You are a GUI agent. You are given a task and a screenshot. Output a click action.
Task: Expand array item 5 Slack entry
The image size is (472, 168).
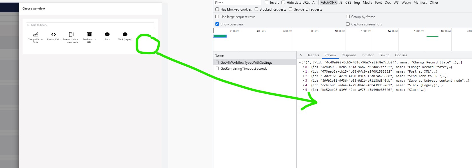303,90
